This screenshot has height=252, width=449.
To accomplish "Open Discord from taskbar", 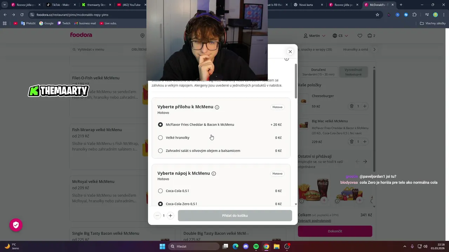I will click(x=246, y=246).
